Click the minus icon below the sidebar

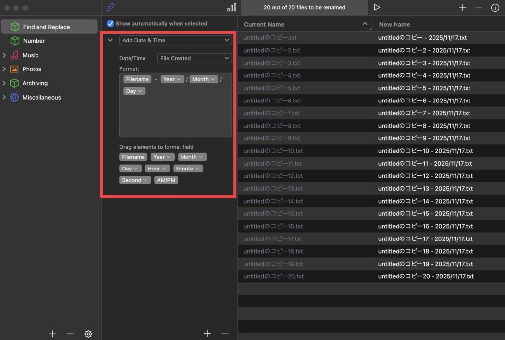click(70, 334)
